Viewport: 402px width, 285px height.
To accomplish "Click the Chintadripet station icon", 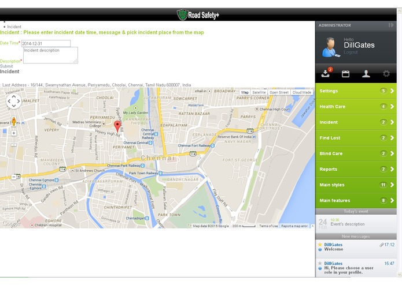I will [147, 218].
